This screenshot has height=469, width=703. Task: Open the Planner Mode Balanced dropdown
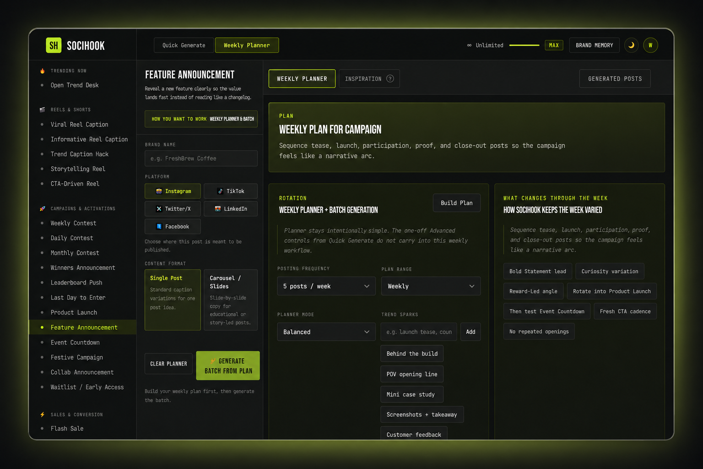(326, 332)
